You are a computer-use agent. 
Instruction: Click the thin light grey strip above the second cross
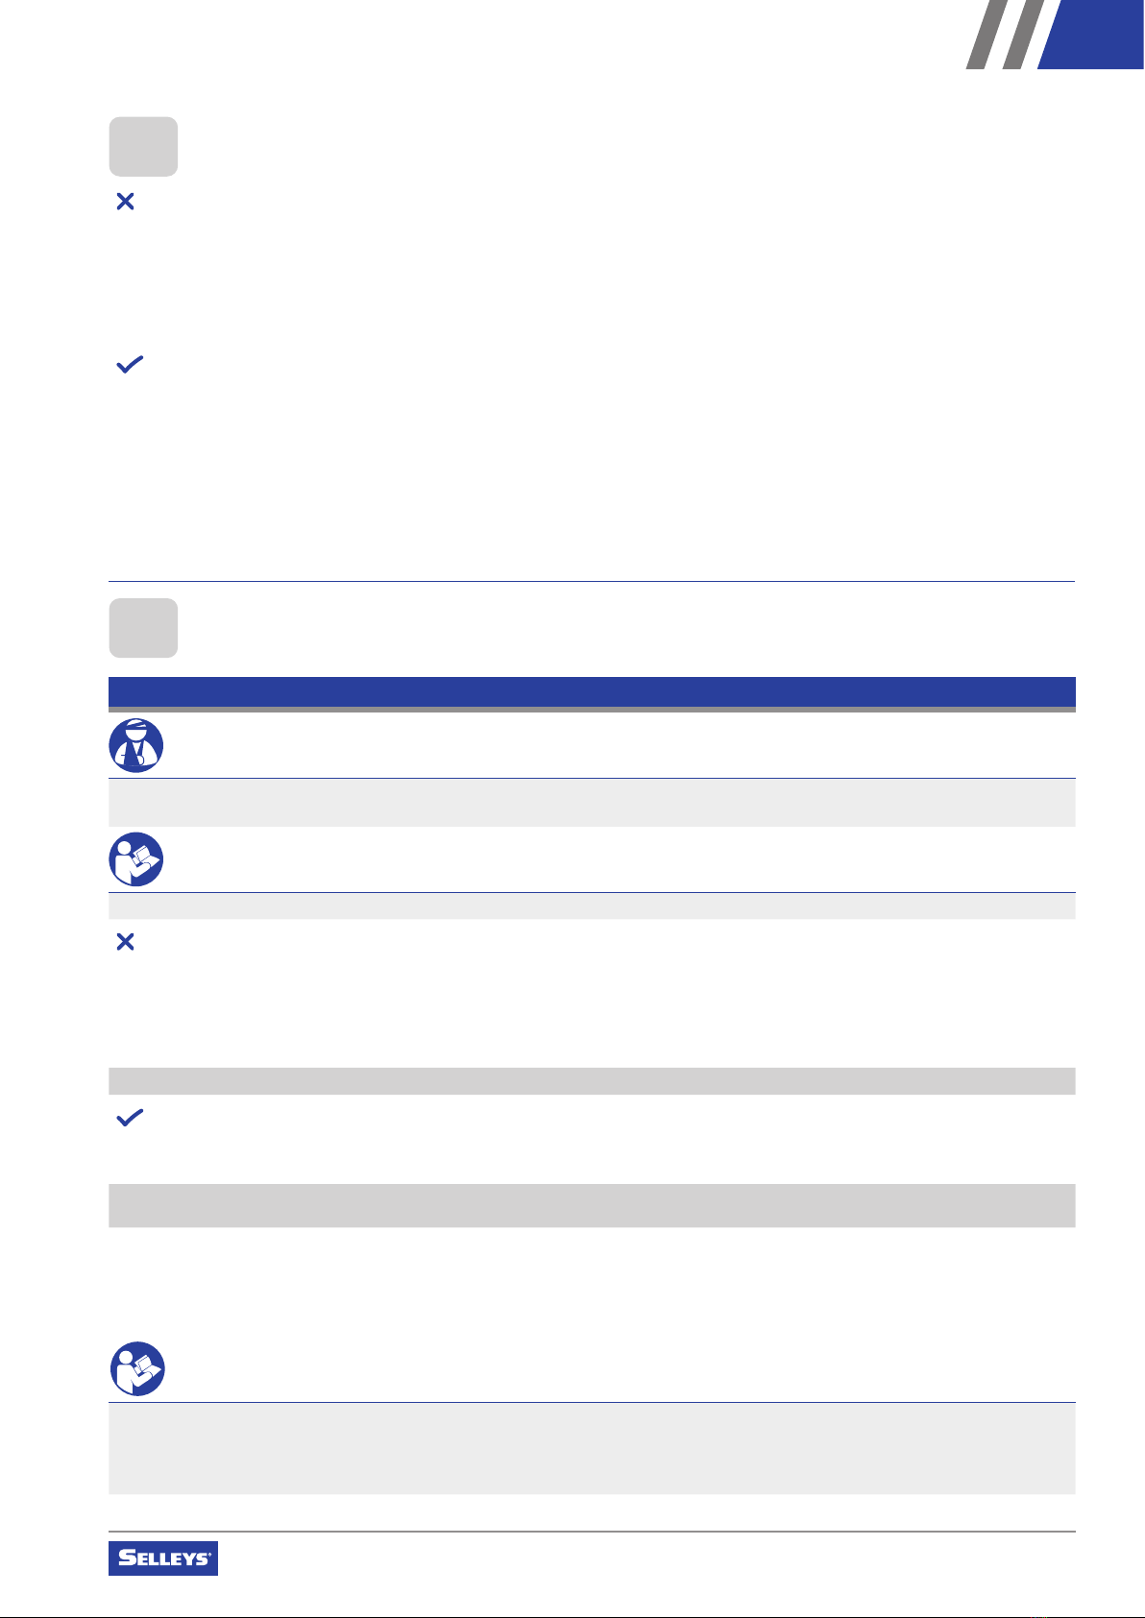[592, 906]
